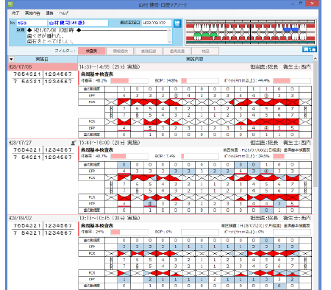Open the ヘルプ menu

(63, 13)
